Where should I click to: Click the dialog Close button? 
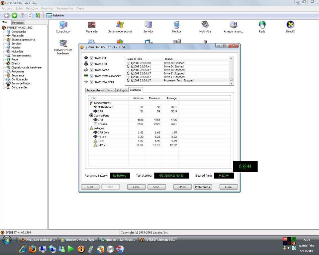pyautogui.click(x=229, y=187)
